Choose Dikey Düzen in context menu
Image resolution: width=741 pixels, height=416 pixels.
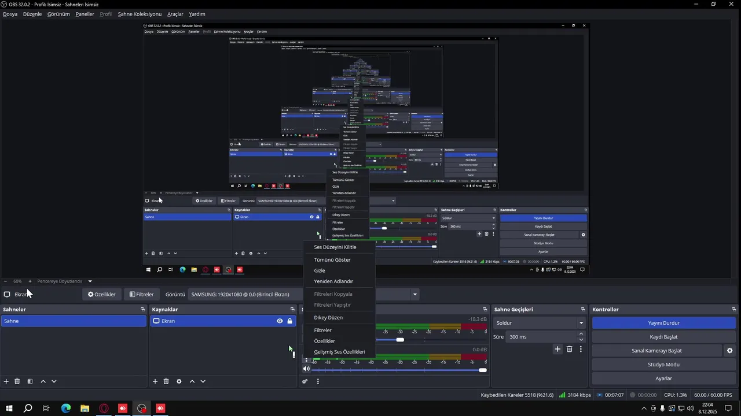[x=340, y=318]
